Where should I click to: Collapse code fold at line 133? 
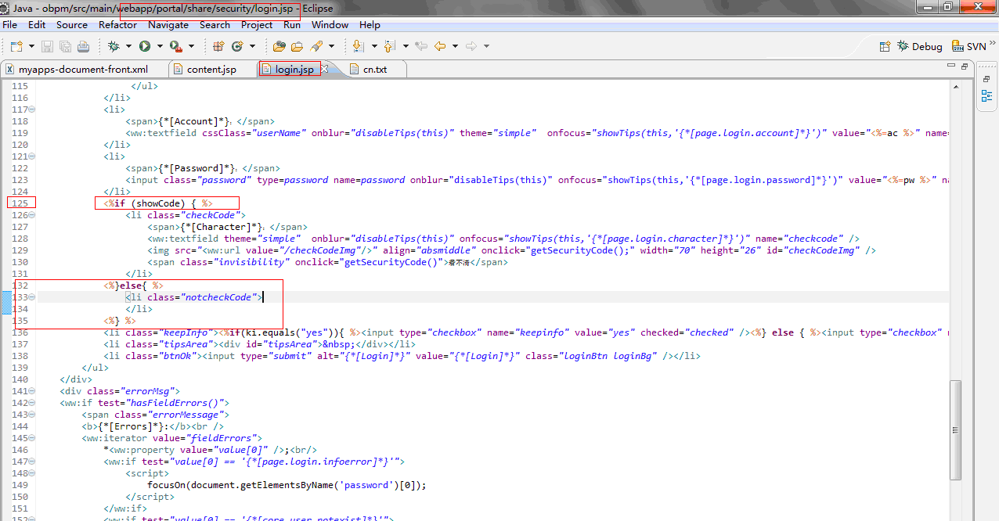[x=32, y=297]
